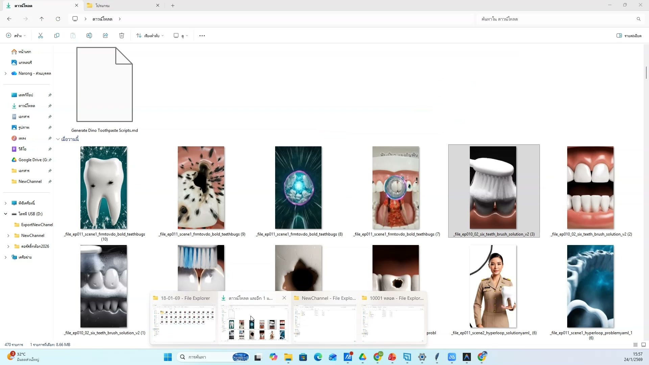The image size is (649, 365).
Task: Click the Rename icon in toolbar
Action: click(89, 35)
